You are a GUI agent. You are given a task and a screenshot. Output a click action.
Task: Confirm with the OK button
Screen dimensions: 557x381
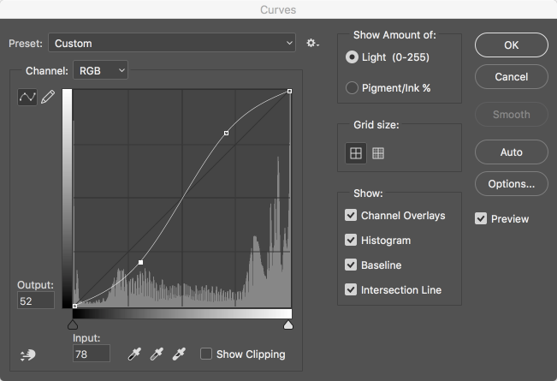(511, 45)
